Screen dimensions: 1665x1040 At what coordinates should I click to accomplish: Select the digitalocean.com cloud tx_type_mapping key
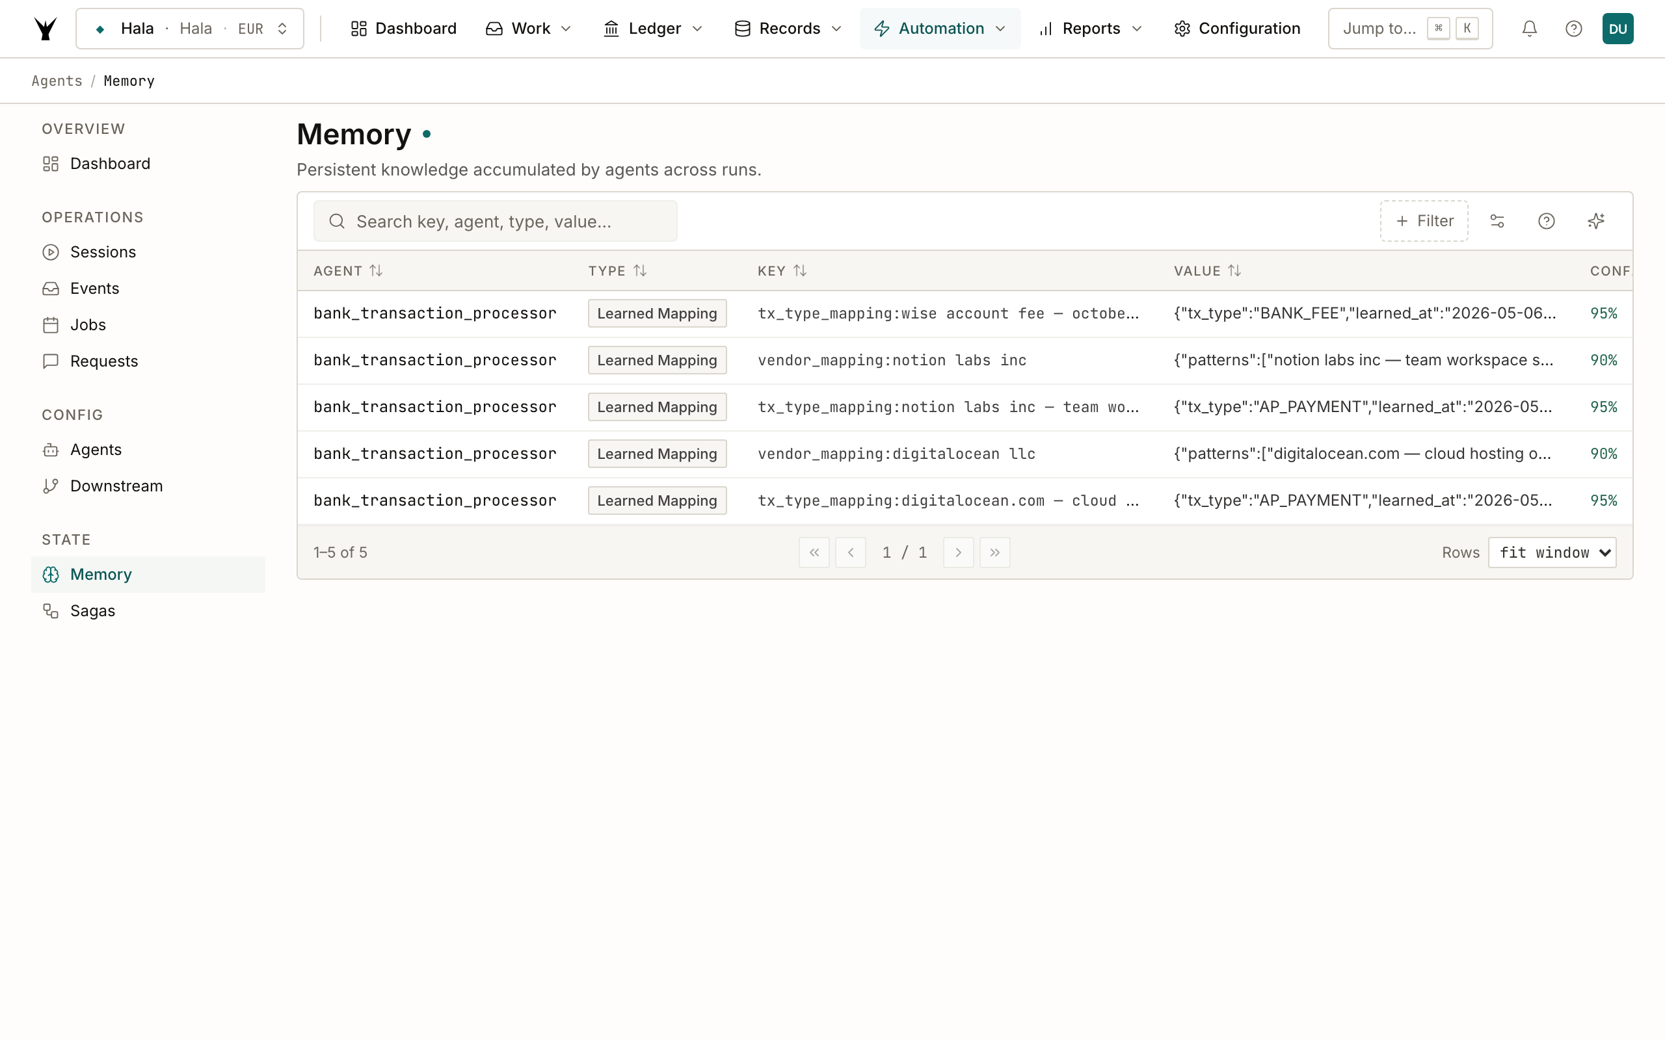[x=948, y=500]
